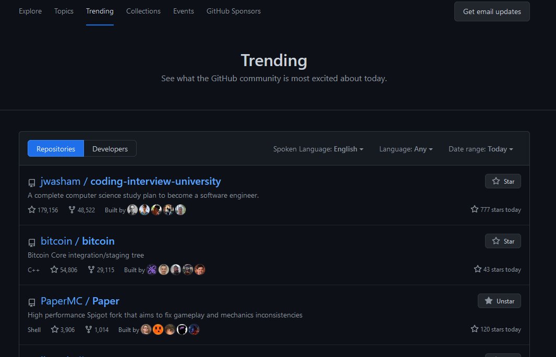
Task: Open the Date range: Today dropdown
Action: [x=480, y=149]
